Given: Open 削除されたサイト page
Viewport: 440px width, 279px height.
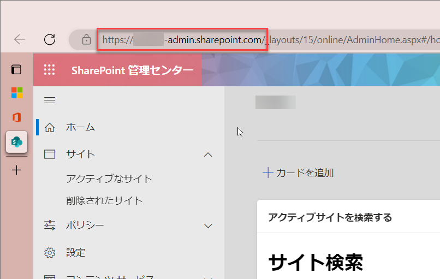Looking at the screenshot, I should coord(104,200).
